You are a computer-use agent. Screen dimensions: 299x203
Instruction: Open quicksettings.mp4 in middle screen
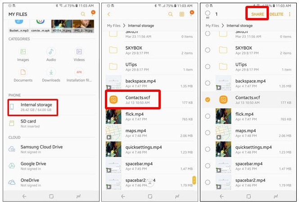(x=150, y=149)
